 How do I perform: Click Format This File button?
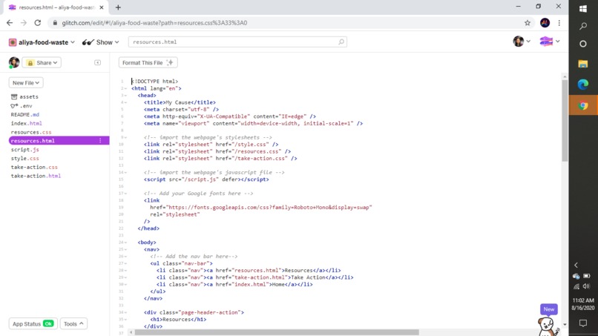click(x=148, y=62)
